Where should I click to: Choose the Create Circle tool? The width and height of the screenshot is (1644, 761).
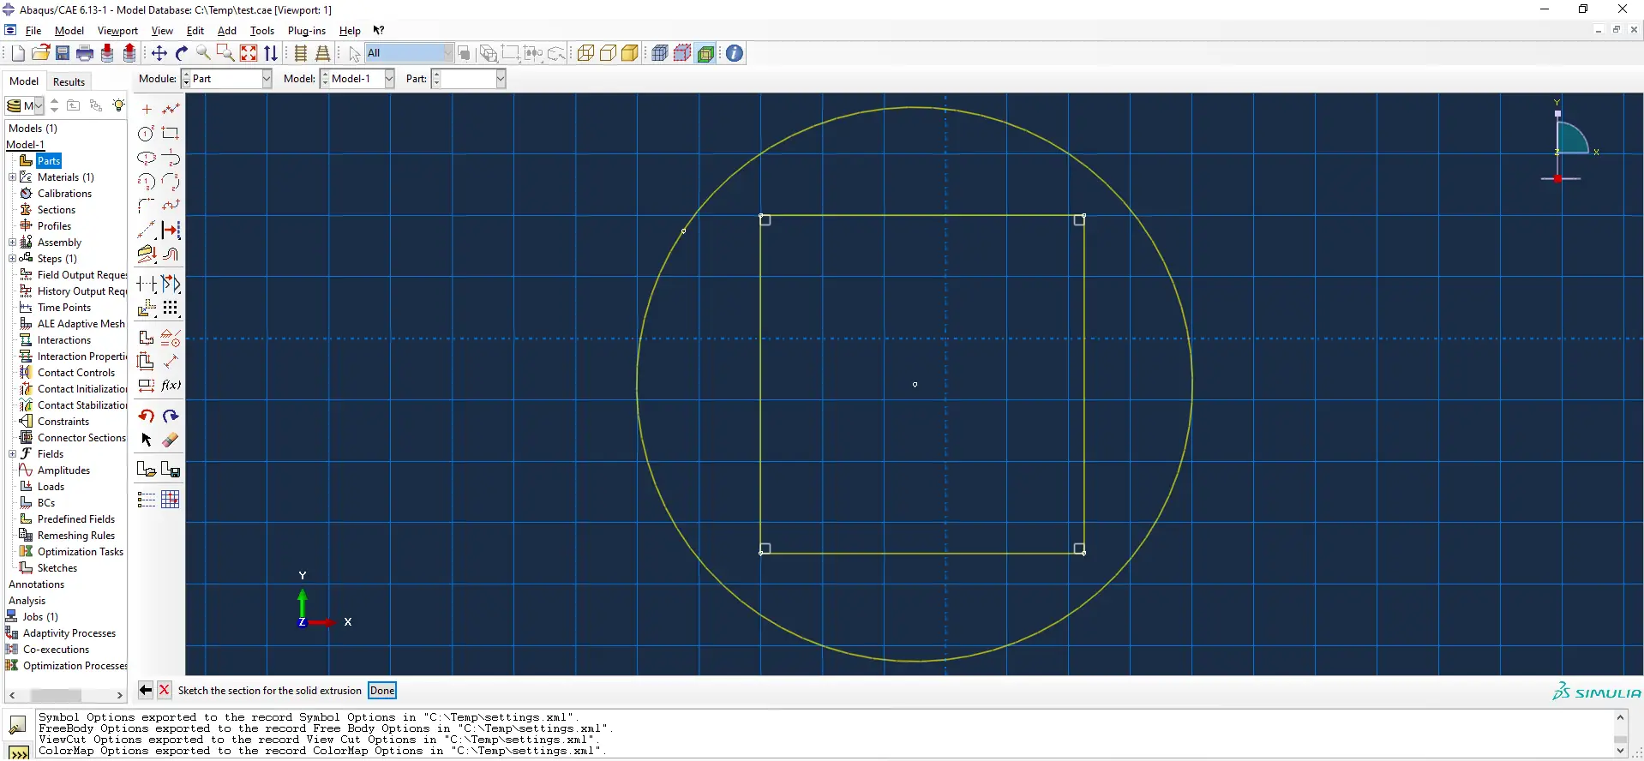click(x=147, y=133)
